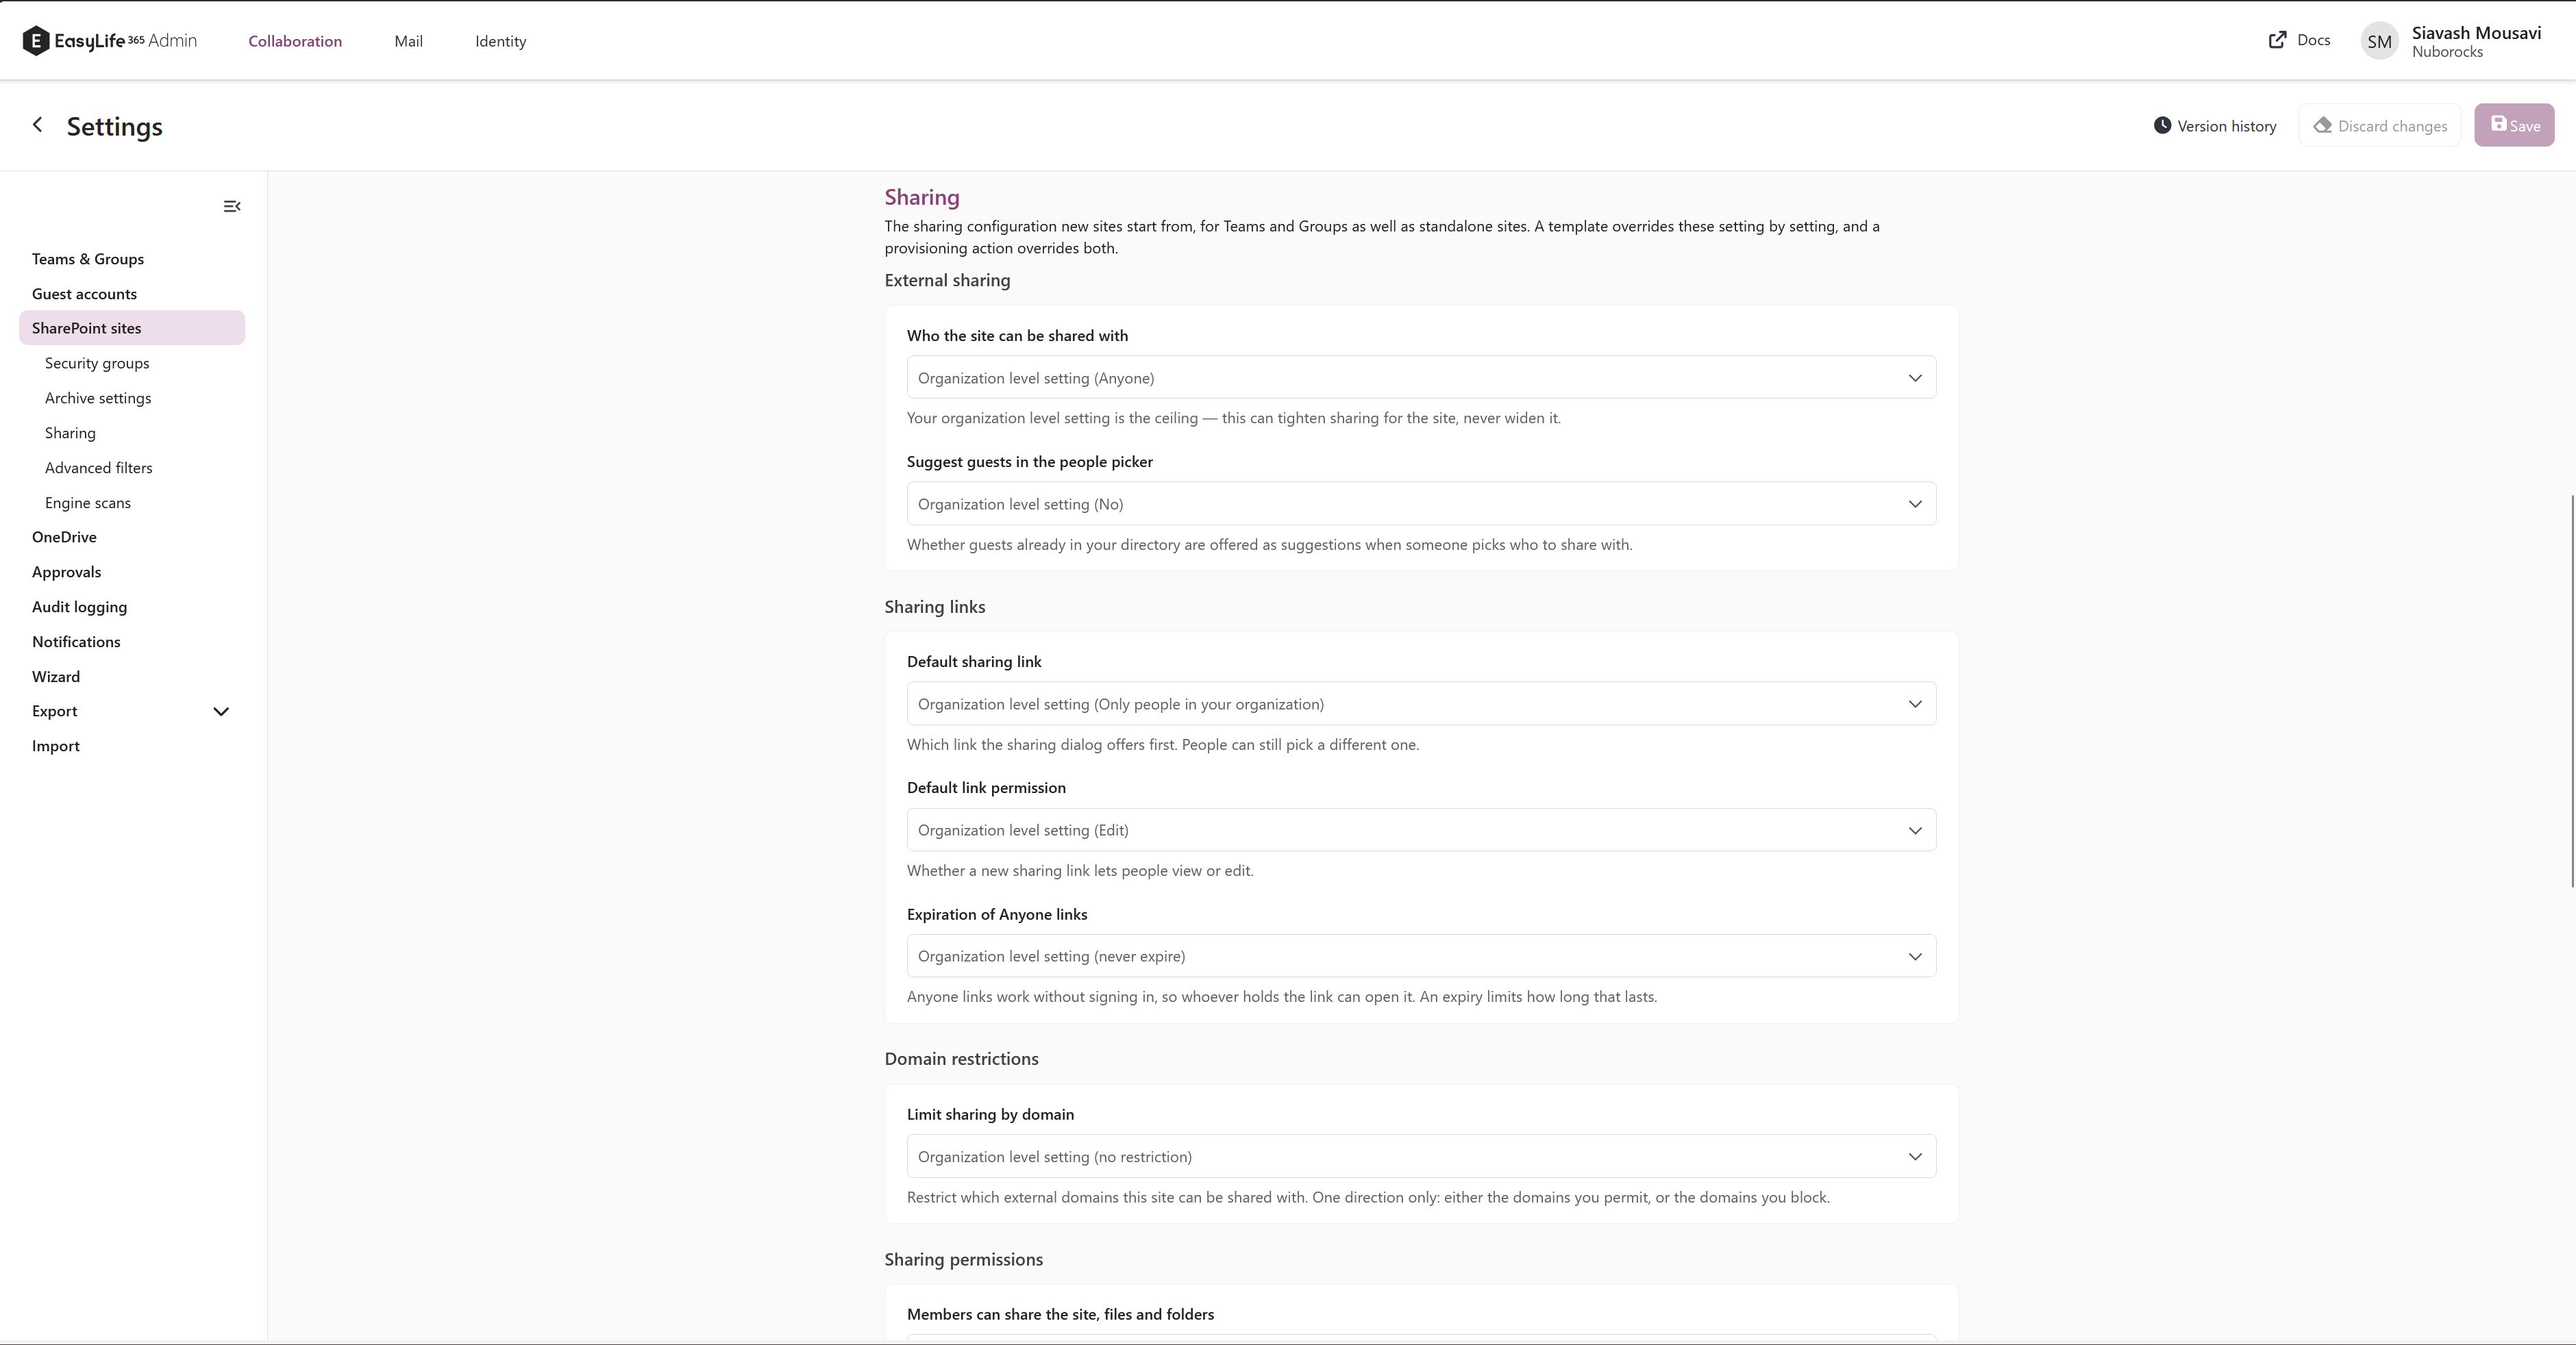This screenshot has height=1345, width=2576.
Task: Open the Suggest guests in people picker dropdown
Action: tap(1421, 503)
